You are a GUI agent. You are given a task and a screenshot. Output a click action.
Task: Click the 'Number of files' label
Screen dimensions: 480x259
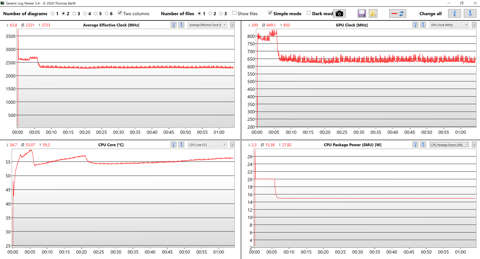[177, 14]
